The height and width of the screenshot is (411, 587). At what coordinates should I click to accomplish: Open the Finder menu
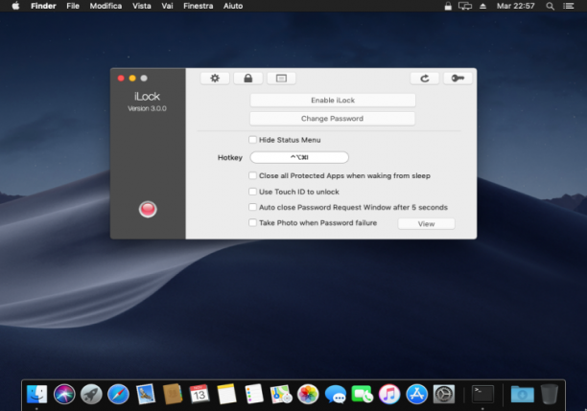pyautogui.click(x=43, y=6)
